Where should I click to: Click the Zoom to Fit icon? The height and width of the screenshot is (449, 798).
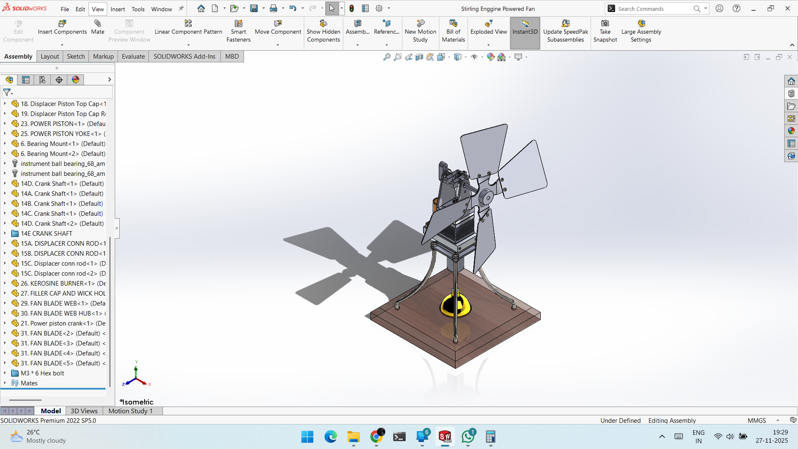pos(387,57)
